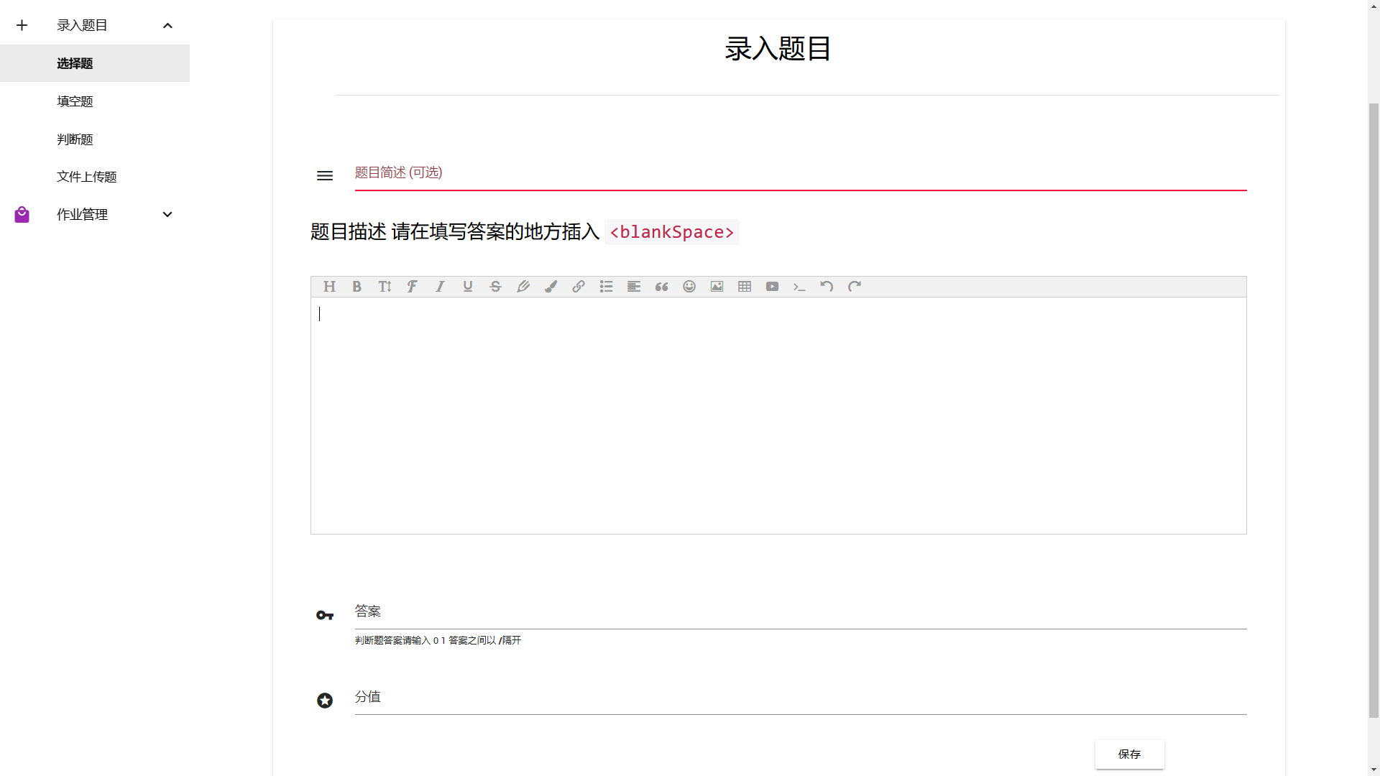Insert code block using terminal icon
Viewport: 1380px width, 776px height.
pyautogui.click(x=799, y=287)
